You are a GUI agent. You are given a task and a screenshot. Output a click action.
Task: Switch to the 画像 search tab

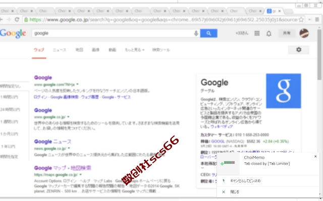click(95, 50)
